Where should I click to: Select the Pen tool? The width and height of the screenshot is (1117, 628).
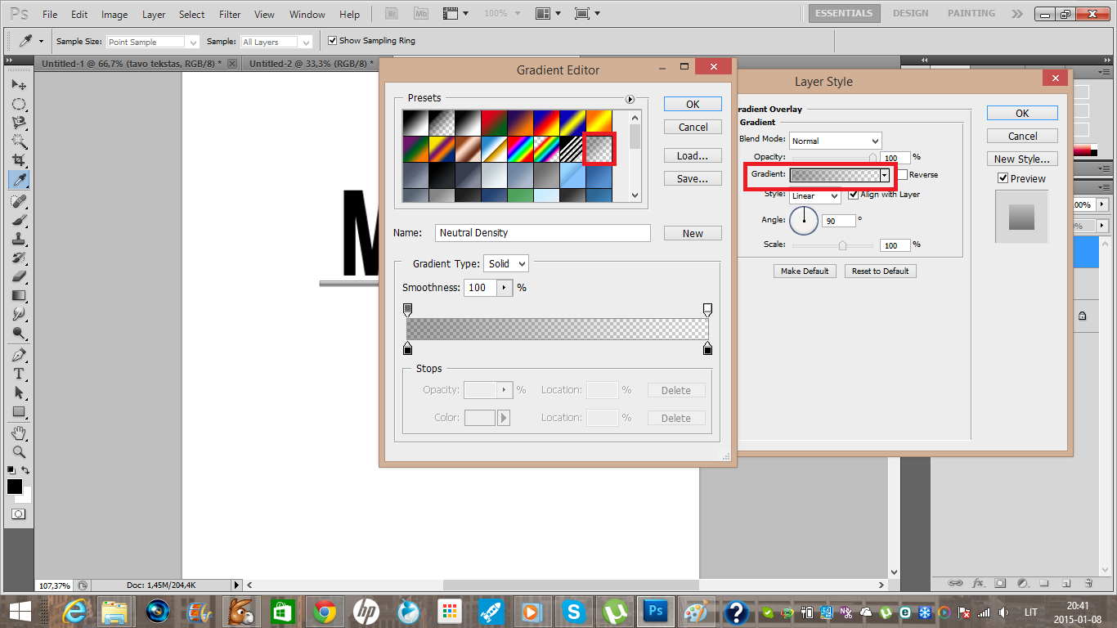point(18,355)
